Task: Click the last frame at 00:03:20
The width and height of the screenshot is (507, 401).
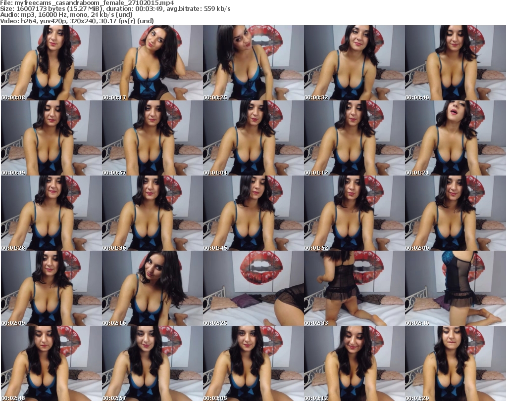Action: [x=456, y=363]
